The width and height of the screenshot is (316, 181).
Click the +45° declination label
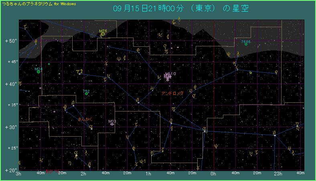tap(10, 62)
